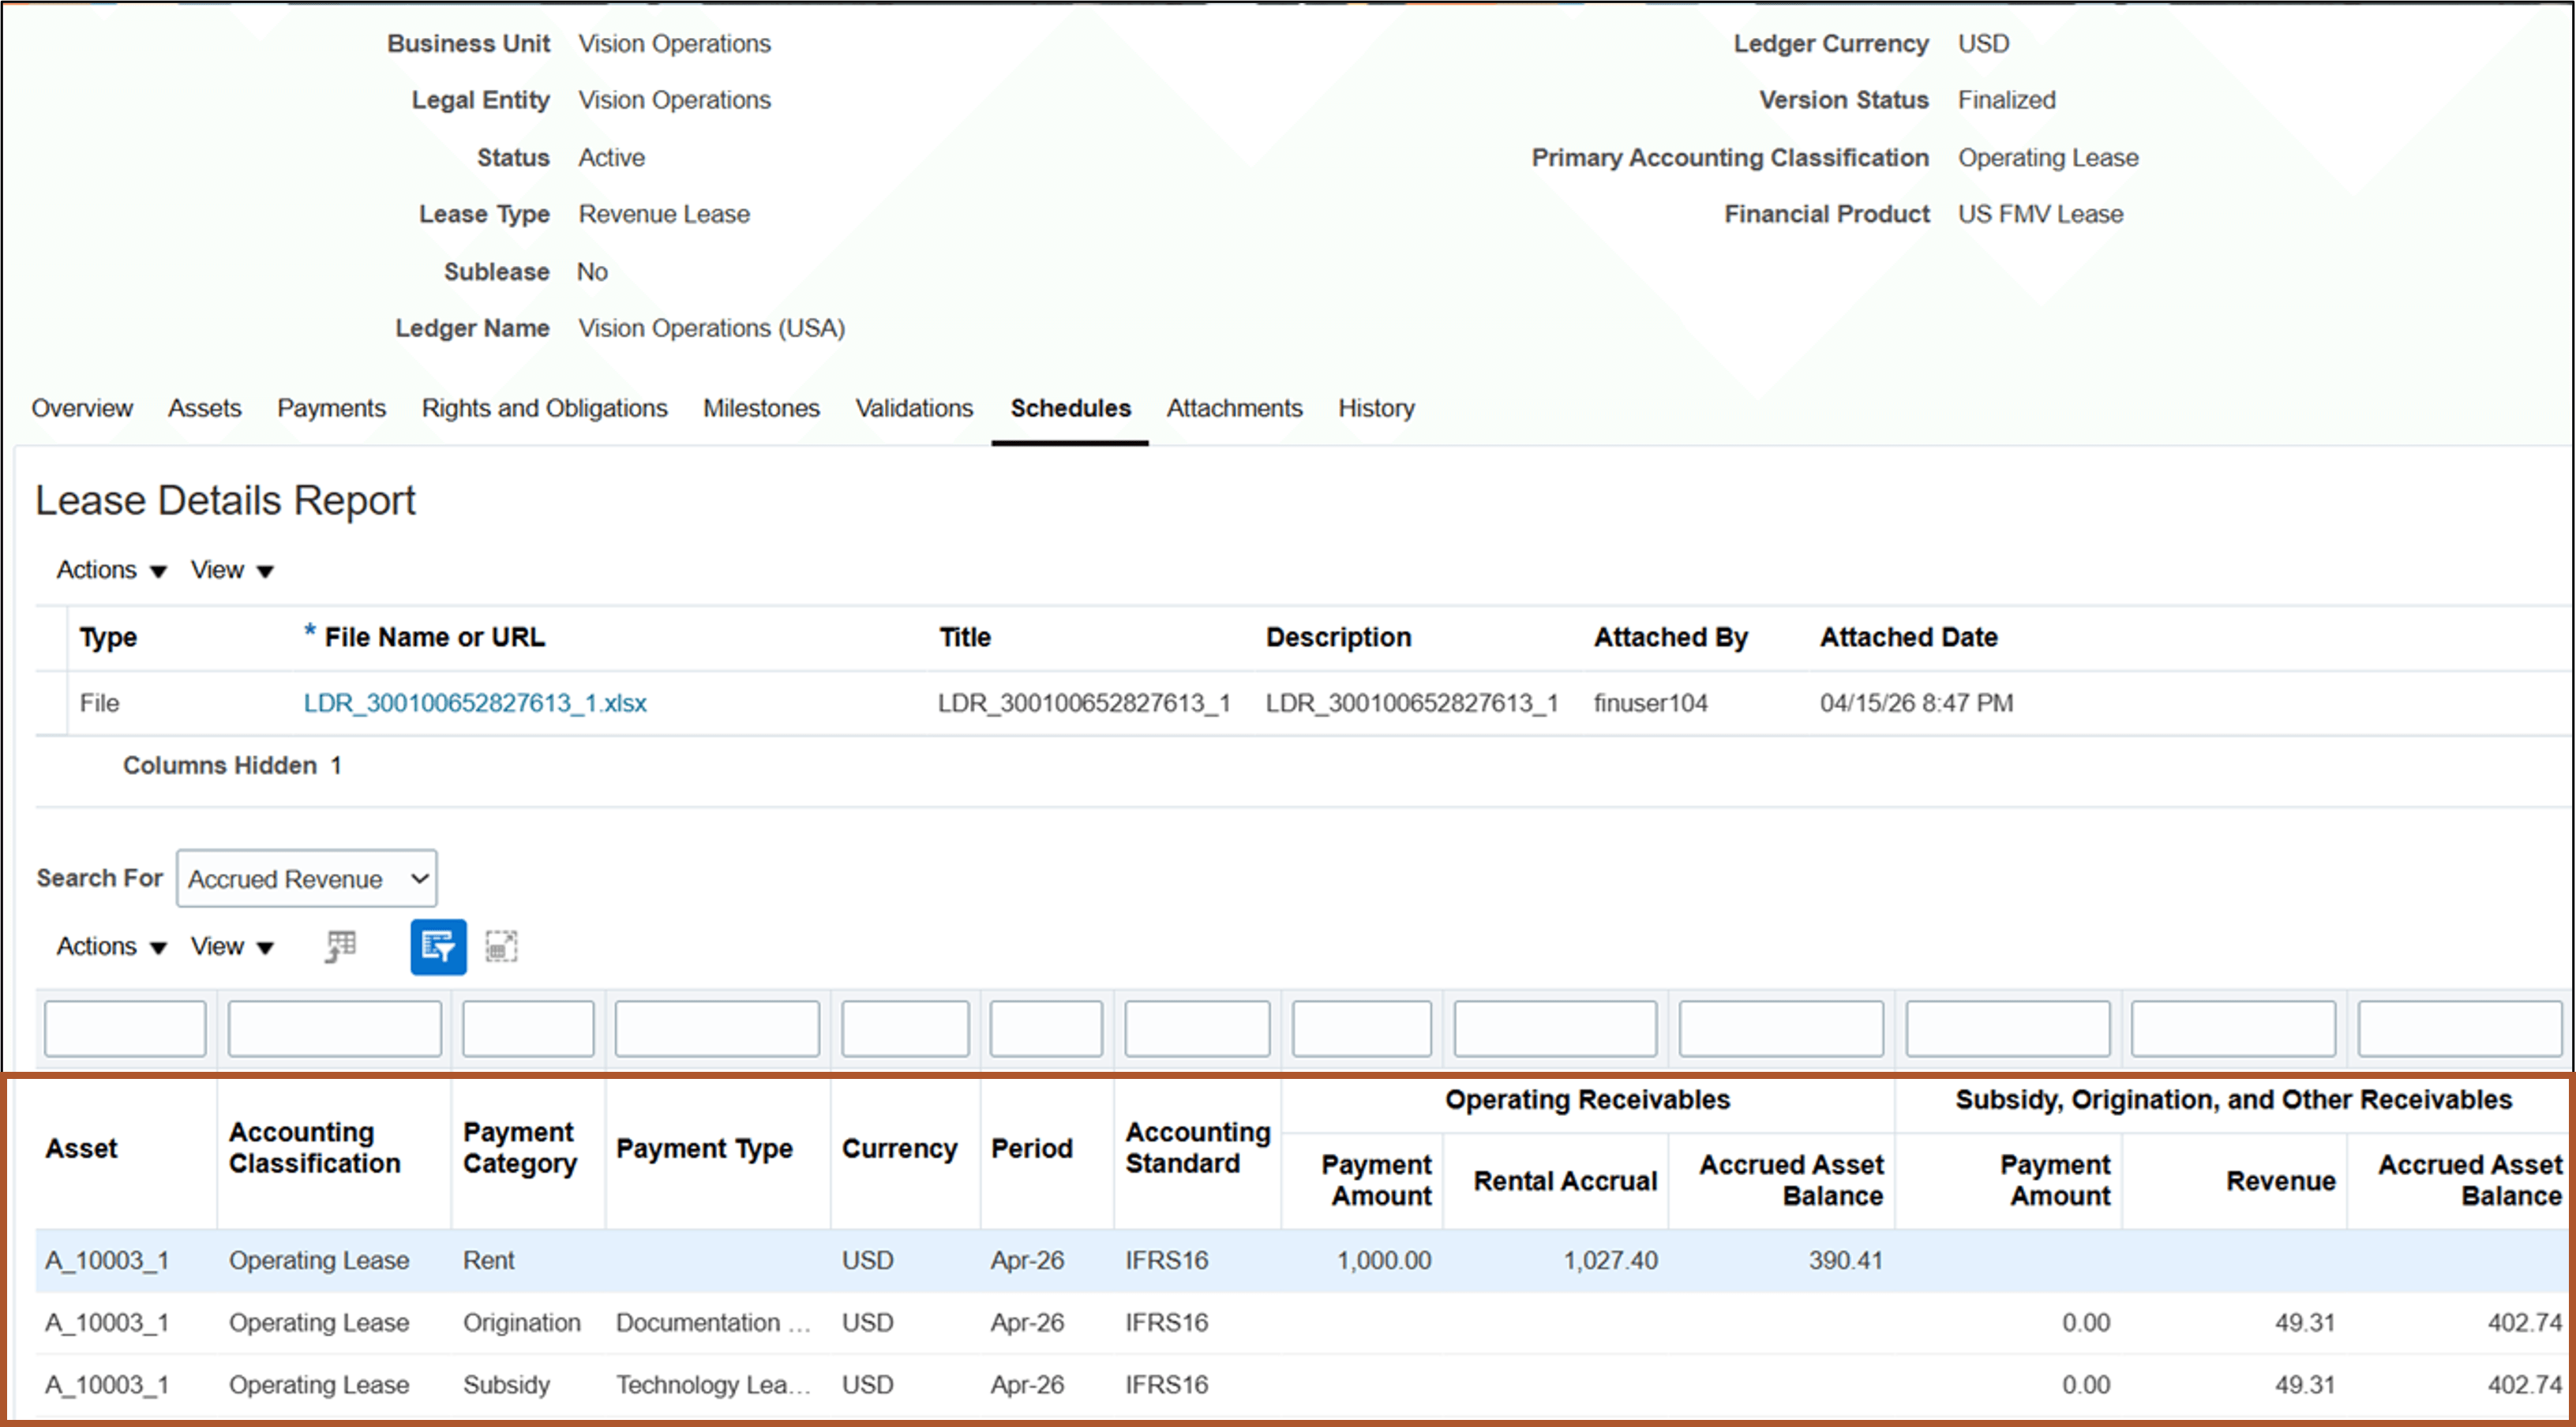This screenshot has width=2576, height=1427.
Task: Click the Operating Receivables group header
Action: pyautogui.click(x=1587, y=1100)
